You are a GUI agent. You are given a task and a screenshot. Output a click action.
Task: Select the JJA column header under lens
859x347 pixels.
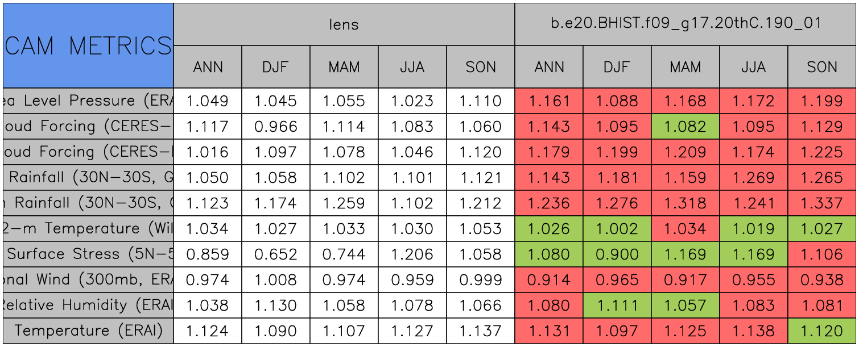point(412,67)
